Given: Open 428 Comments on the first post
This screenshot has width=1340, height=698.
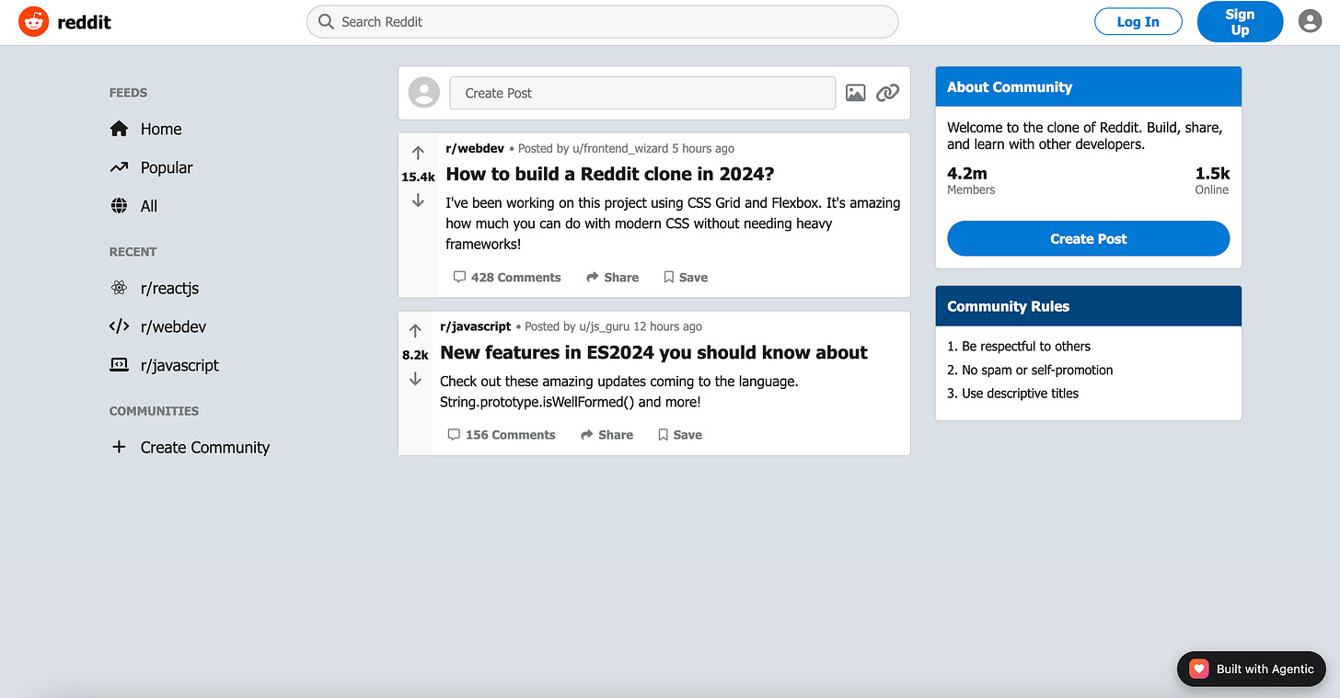Looking at the screenshot, I should (507, 277).
